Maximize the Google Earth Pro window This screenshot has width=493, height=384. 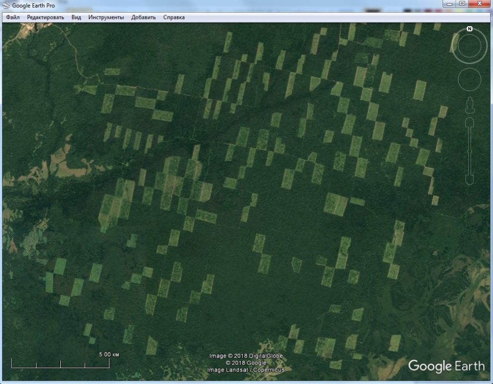pos(462,4)
